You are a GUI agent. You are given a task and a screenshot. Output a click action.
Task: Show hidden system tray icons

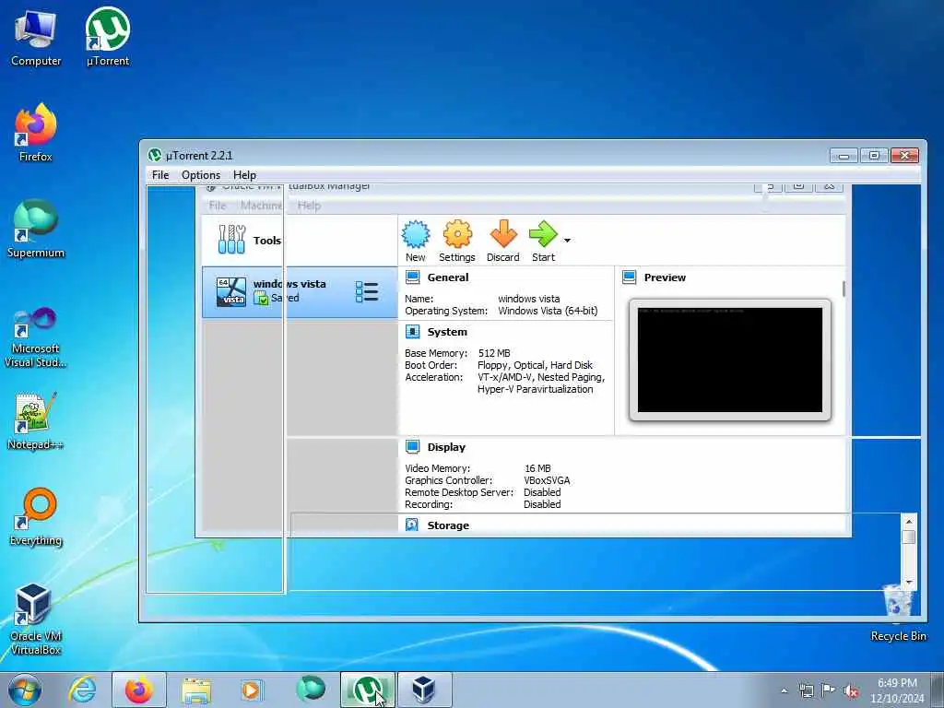(x=784, y=690)
